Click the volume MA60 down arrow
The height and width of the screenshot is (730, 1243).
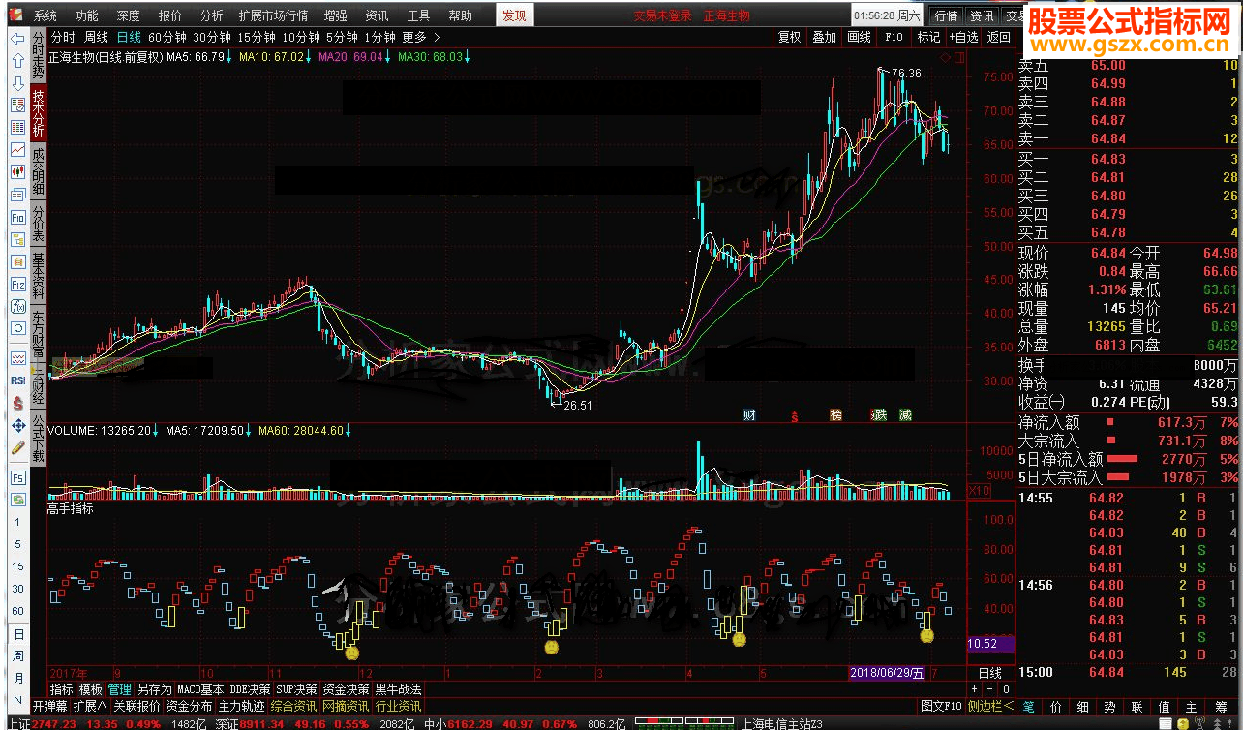click(349, 431)
